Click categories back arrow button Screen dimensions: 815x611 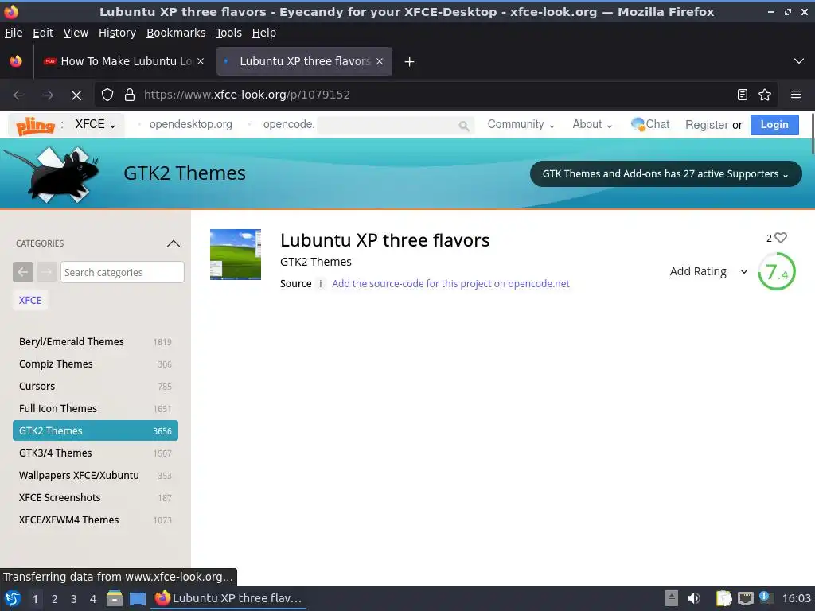pyautogui.click(x=23, y=272)
